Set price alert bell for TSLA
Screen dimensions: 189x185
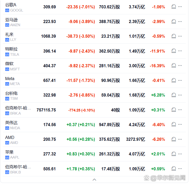174,51
